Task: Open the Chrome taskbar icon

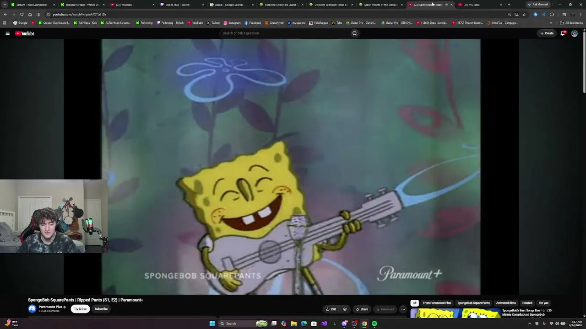Action: tap(364, 324)
